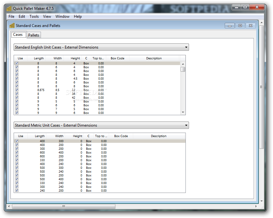Select the metric row with length 240

100,190
